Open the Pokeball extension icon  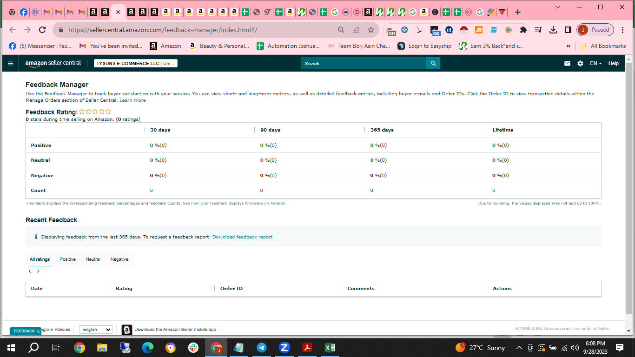(463, 30)
